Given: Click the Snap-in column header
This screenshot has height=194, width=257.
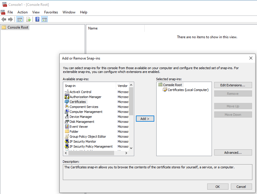Looking at the screenshot, I should pyautogui.click(x=90, y=86).
